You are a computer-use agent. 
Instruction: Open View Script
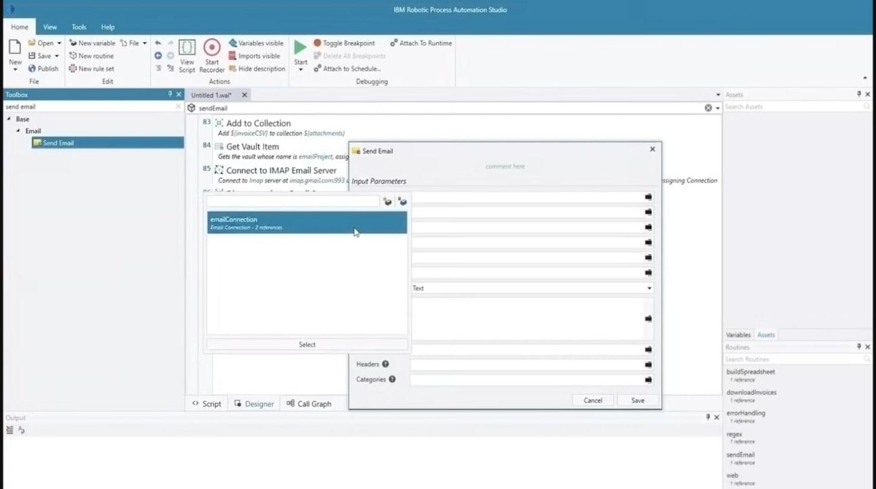coord(187,56)
